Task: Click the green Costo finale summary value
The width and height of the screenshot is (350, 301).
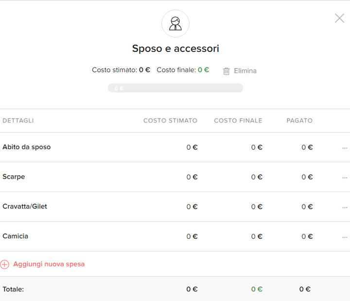Action: pos(203,70)
